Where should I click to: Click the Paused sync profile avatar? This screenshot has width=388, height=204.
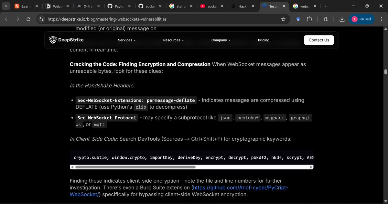361,19
